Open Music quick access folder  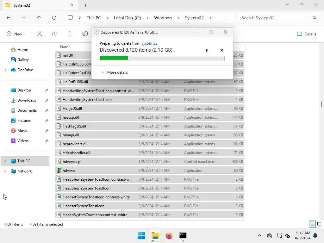22,131
